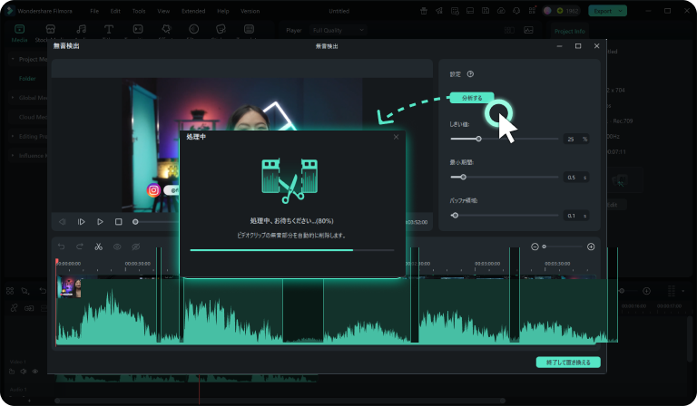Screen dimensions: 697x406
Task: Click the apps grid icon with red dot
Action: [532, 11]
